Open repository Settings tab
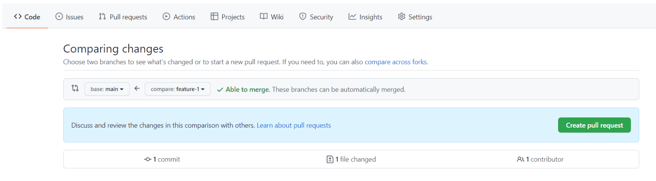Viewport: 656px width, 181px height. pyautogui.click(x=415, y=17)
